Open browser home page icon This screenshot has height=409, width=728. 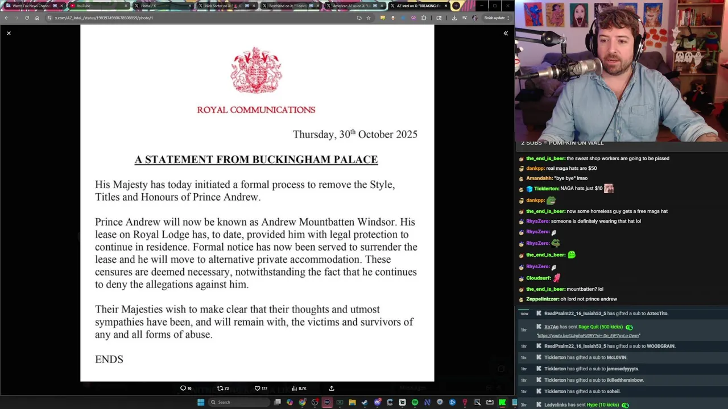(x=37, y=18)
